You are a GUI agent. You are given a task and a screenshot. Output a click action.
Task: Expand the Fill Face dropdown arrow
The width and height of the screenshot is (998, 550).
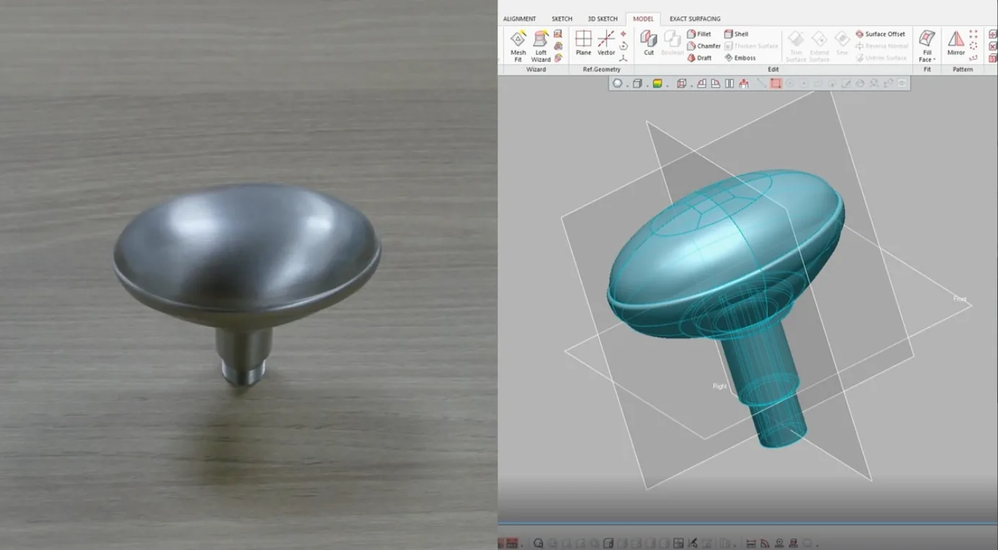click(935, 60)
